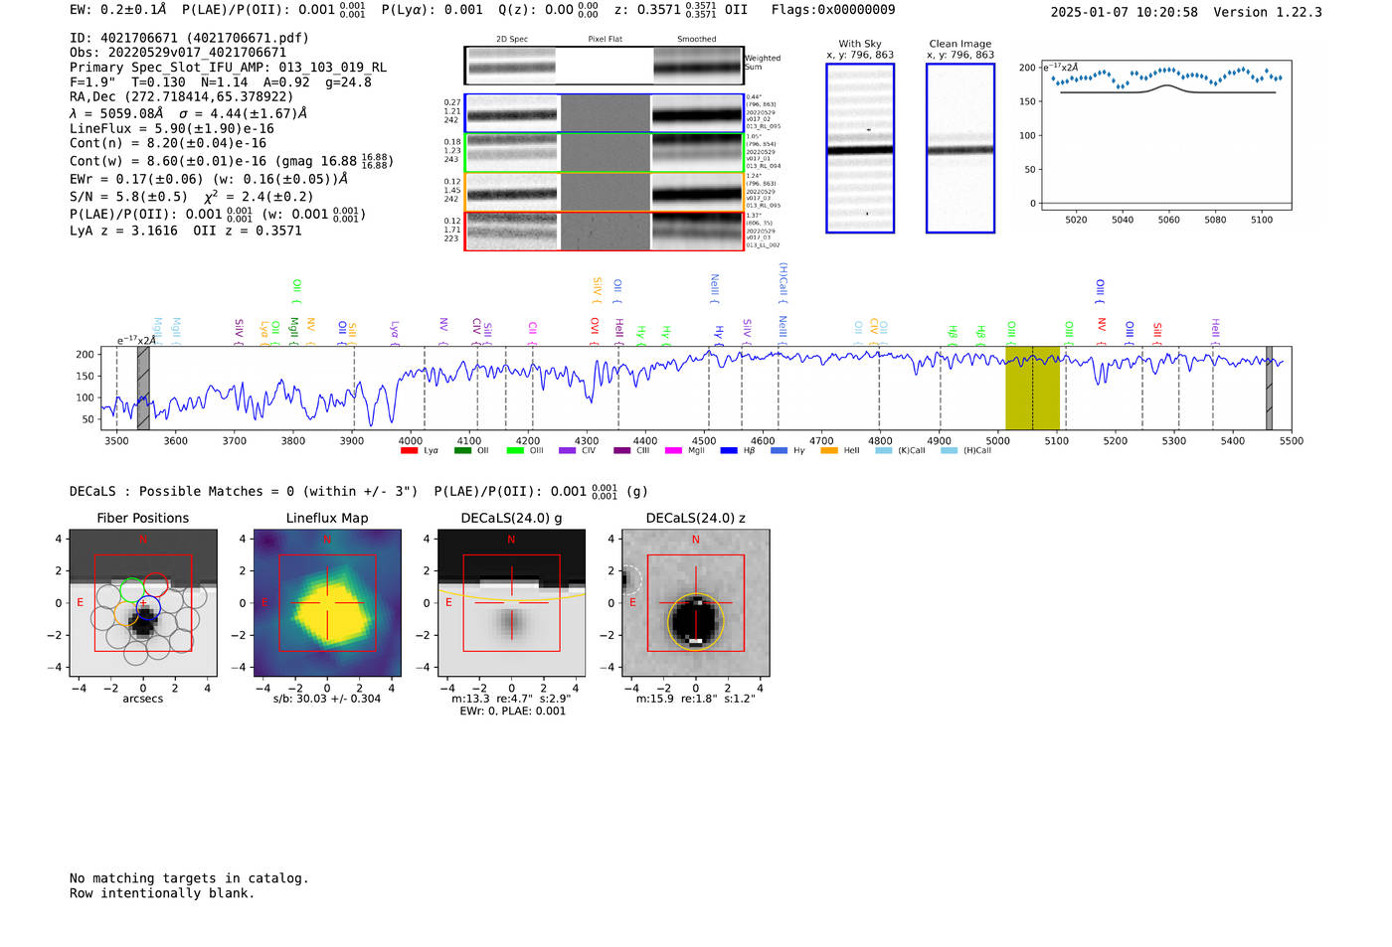The image size is (1392, 947).
Task: Click the ID: 4021706671 line
Action: coord(189,38)
